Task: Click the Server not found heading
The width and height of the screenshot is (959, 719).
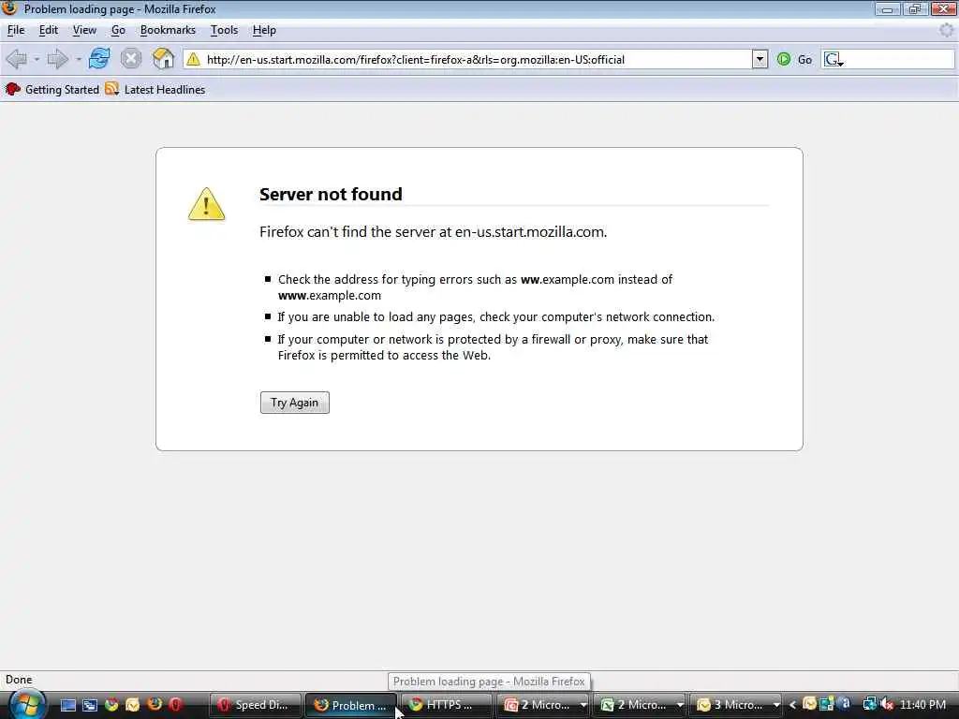Action: (331, 195)
